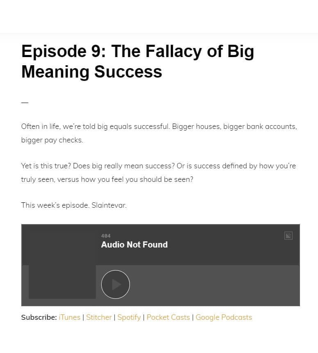The height and width of the screenshot is (353, 318).
Task: Click the short dash divider below the title
Action: point(25,103)
